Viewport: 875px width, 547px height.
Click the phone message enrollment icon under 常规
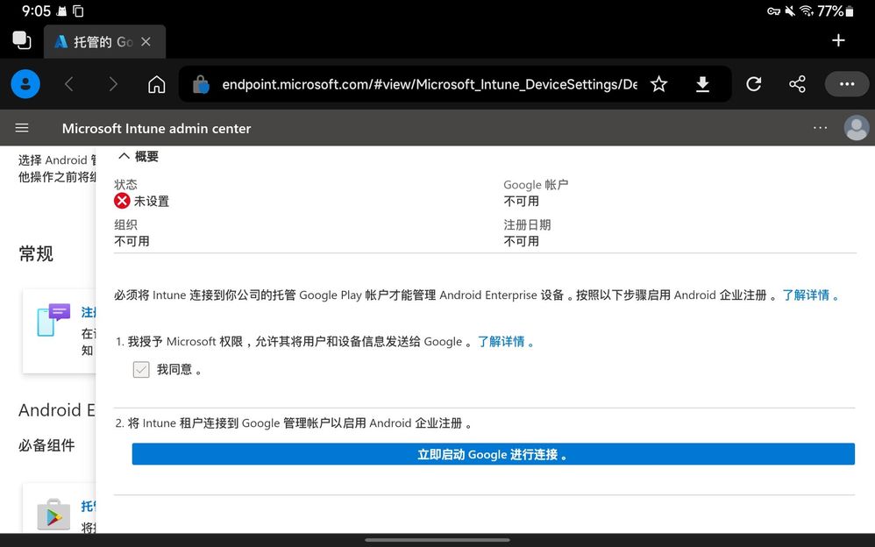tap(53, 319)
